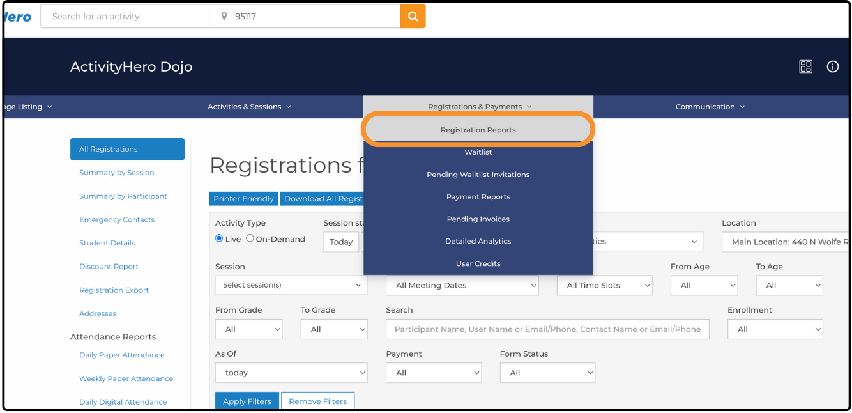Choose Waitlist from the dropdown menu

coord(478,152)
